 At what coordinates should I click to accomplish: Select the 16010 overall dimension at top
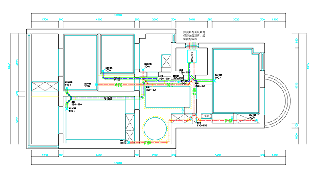pos(118,15)
